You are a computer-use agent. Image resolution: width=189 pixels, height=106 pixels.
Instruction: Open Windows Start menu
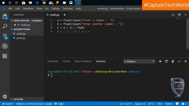click(3, 3)
